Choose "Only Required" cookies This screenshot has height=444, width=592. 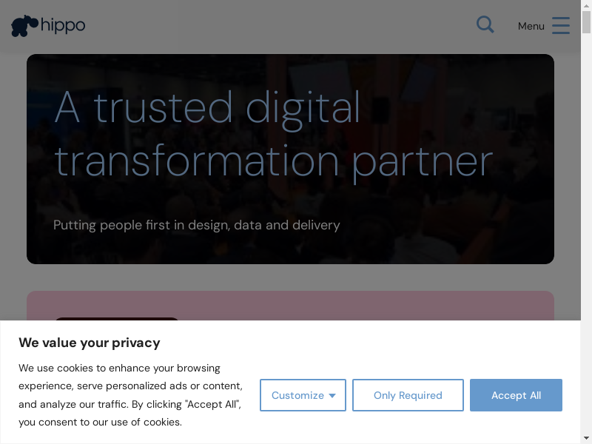408,395
